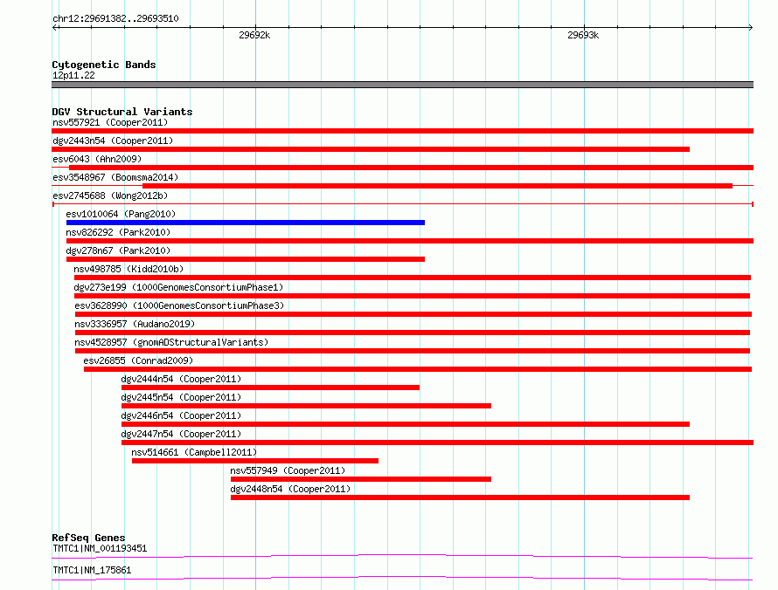778x590 pixels.
Task: Click the blue esv1010064 Pang2010 variant bar
Action: tap(245, 223)
